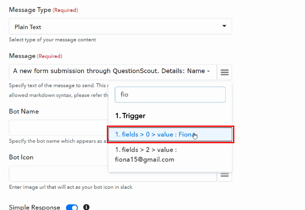Click the Bot Icon label
This screenshot has height=210, width=305.
click(21, 157)
